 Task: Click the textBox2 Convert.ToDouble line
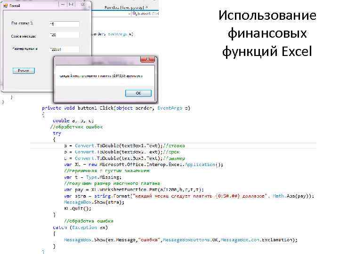click(122, 152)
